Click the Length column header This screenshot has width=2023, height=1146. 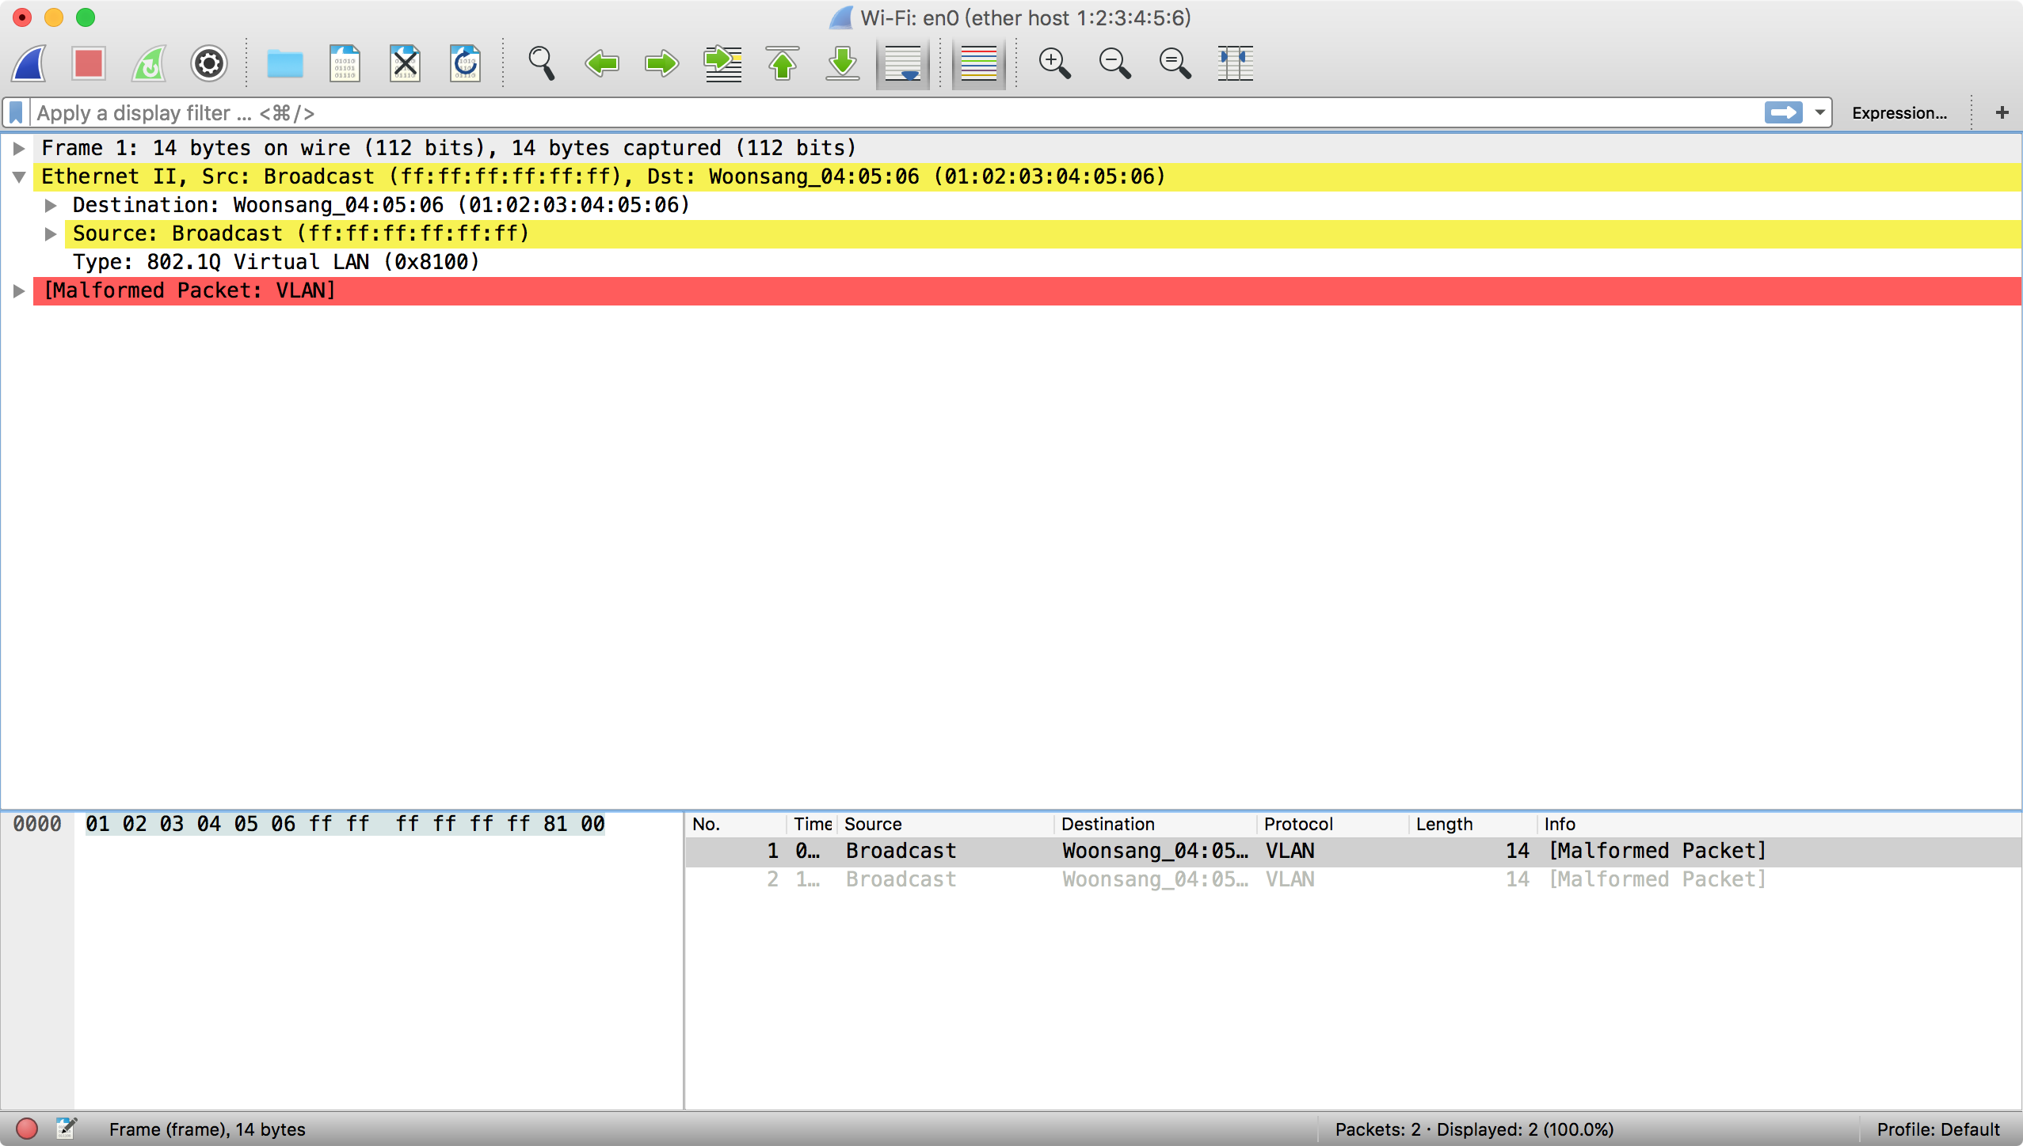[x=1444, y=824]
